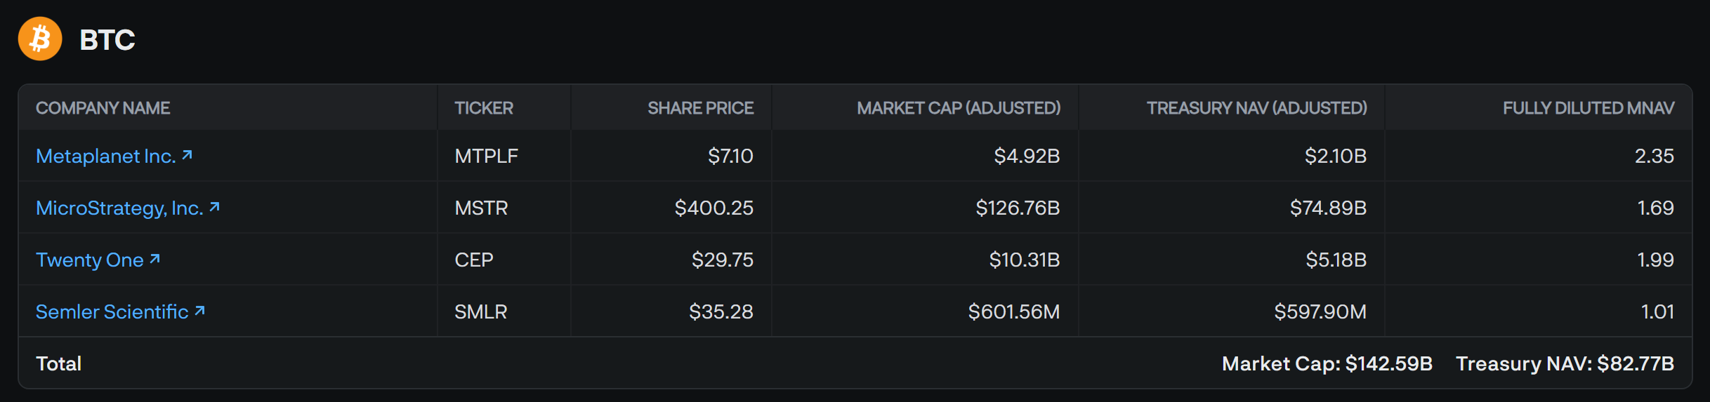Click Treasury NAV (Adjusted) column header
This screenshot has width=1710, height=402.
point(1257,108)
